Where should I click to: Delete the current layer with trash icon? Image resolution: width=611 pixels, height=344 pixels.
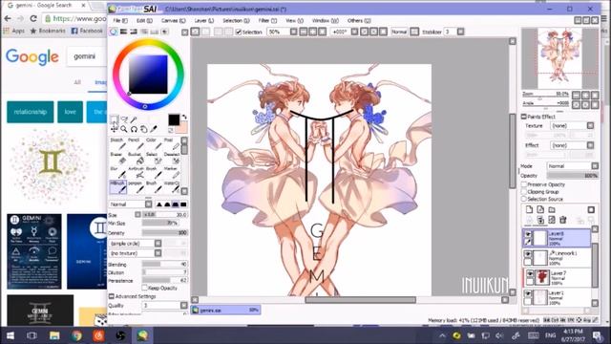[563, 220]
